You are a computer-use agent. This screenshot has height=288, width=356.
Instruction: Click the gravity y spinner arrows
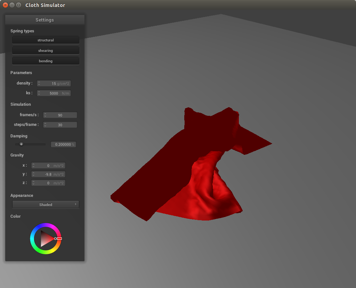(34, 174)
